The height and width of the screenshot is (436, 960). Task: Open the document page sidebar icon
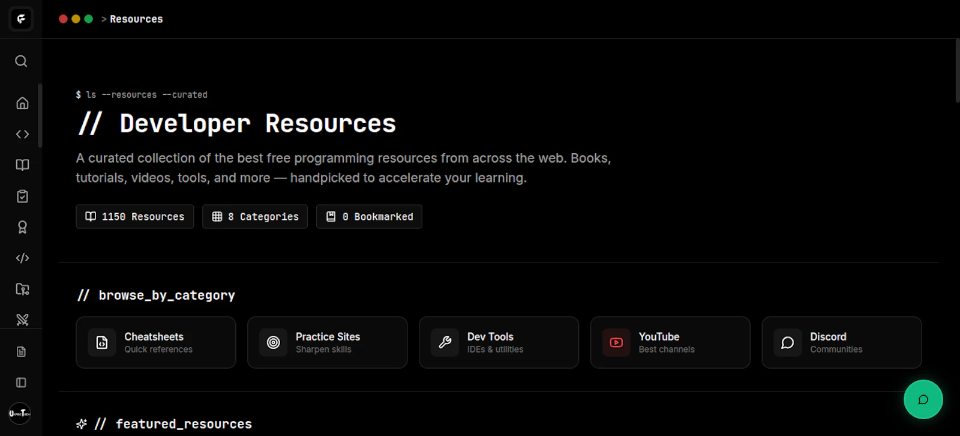pyautogui.click(x=21, y=351)
